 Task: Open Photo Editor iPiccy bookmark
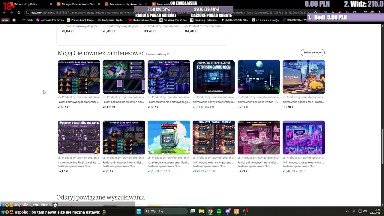[x=80, y=20]
